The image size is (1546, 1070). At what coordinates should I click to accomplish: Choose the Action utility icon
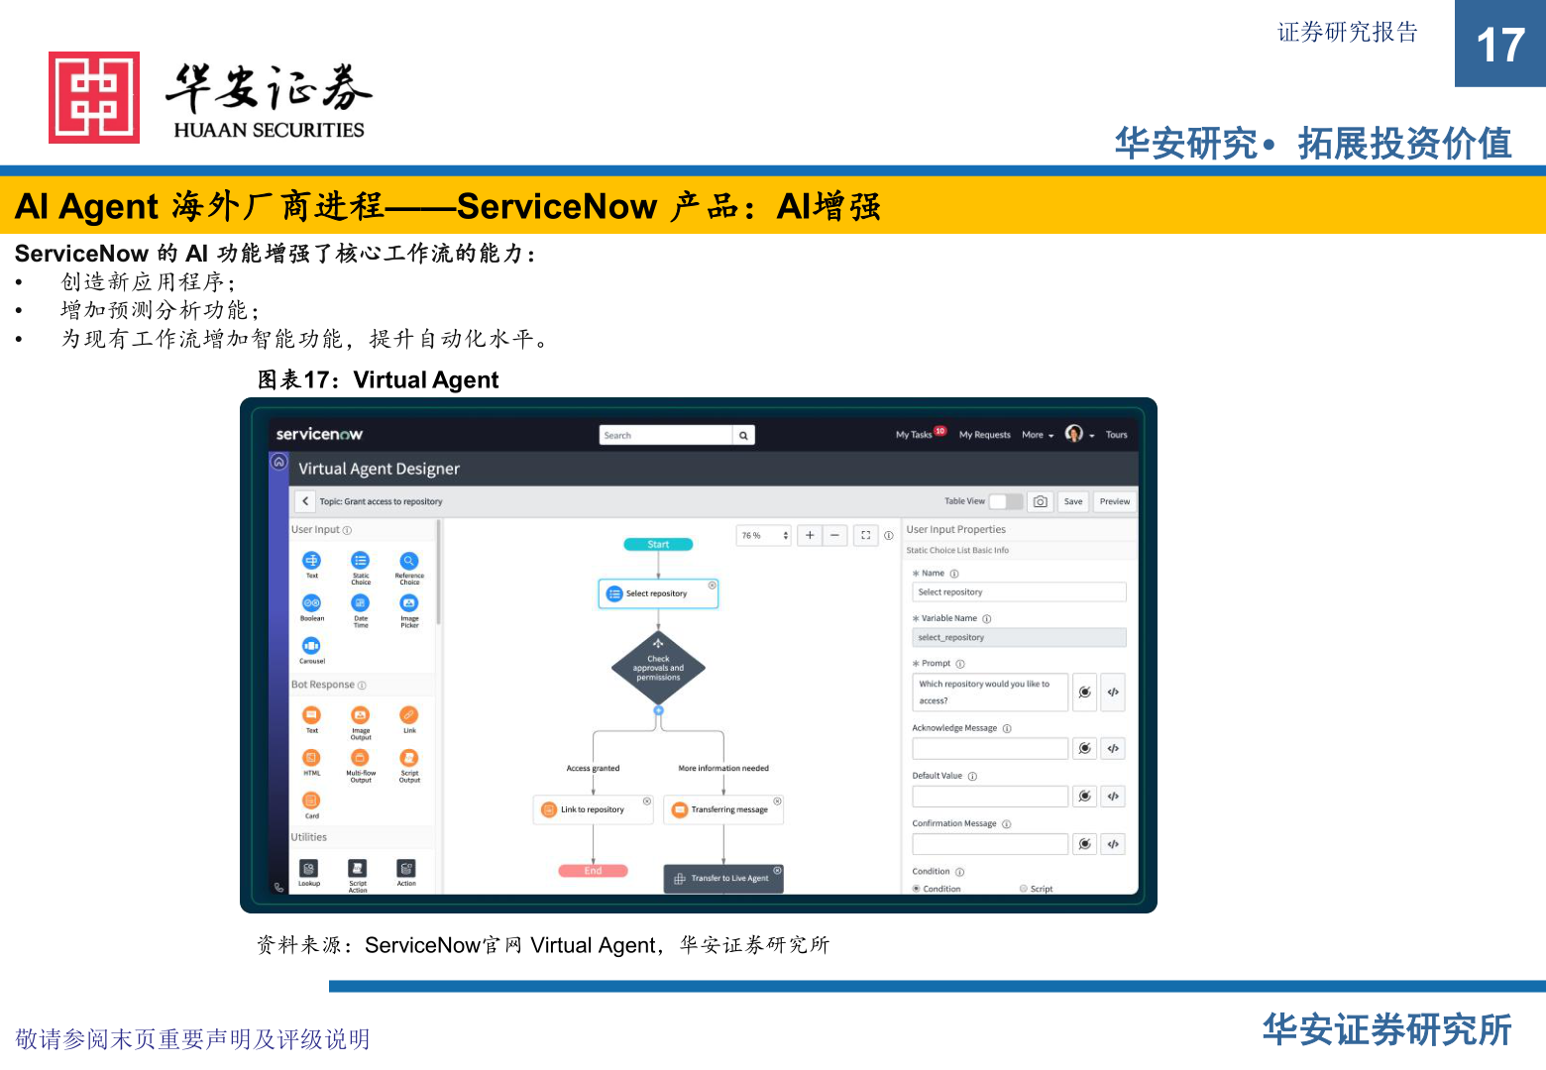coord(406,868)
